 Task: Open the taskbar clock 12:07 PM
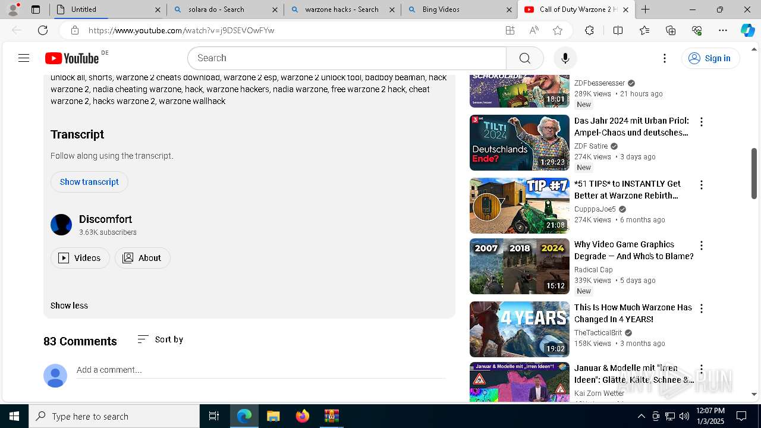[710, 416]
